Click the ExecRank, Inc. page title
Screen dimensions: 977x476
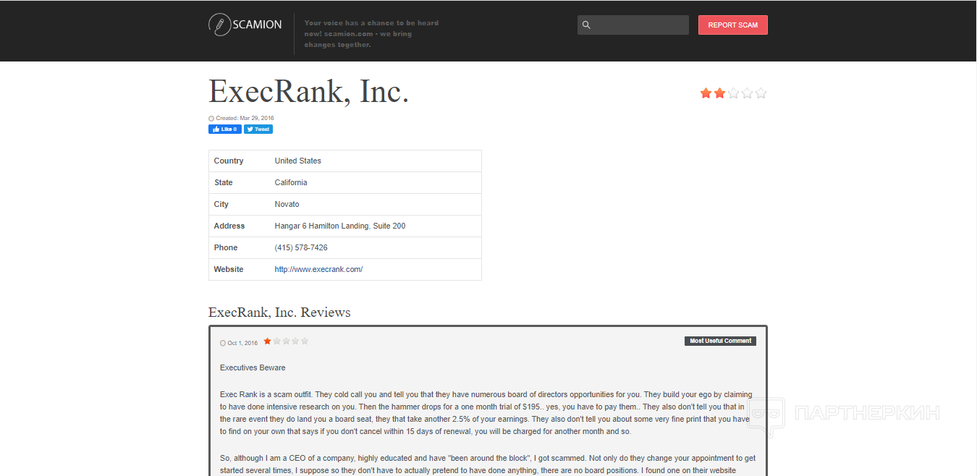[309, 91]
